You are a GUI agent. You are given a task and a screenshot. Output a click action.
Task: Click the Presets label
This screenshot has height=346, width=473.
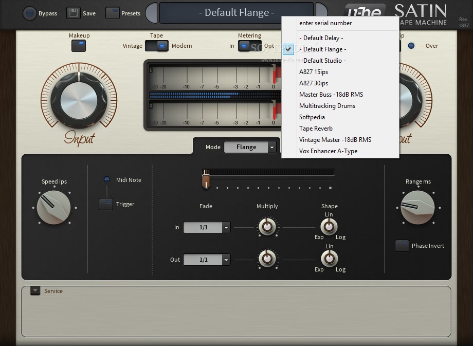point(131,13)
